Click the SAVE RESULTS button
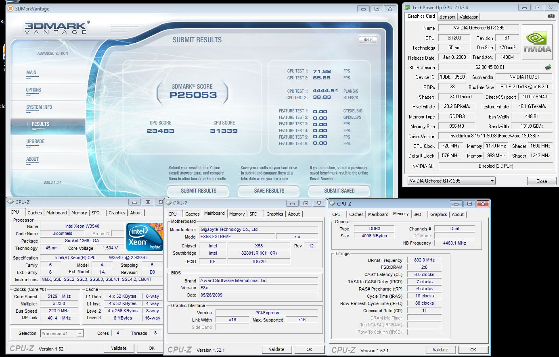The height and width of the screenshot is (357, 559). click(269, 191)
